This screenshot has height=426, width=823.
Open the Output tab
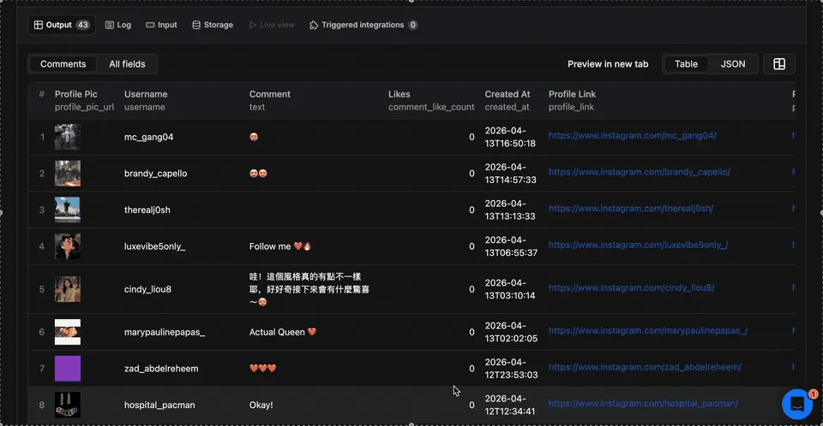(61, 25)
